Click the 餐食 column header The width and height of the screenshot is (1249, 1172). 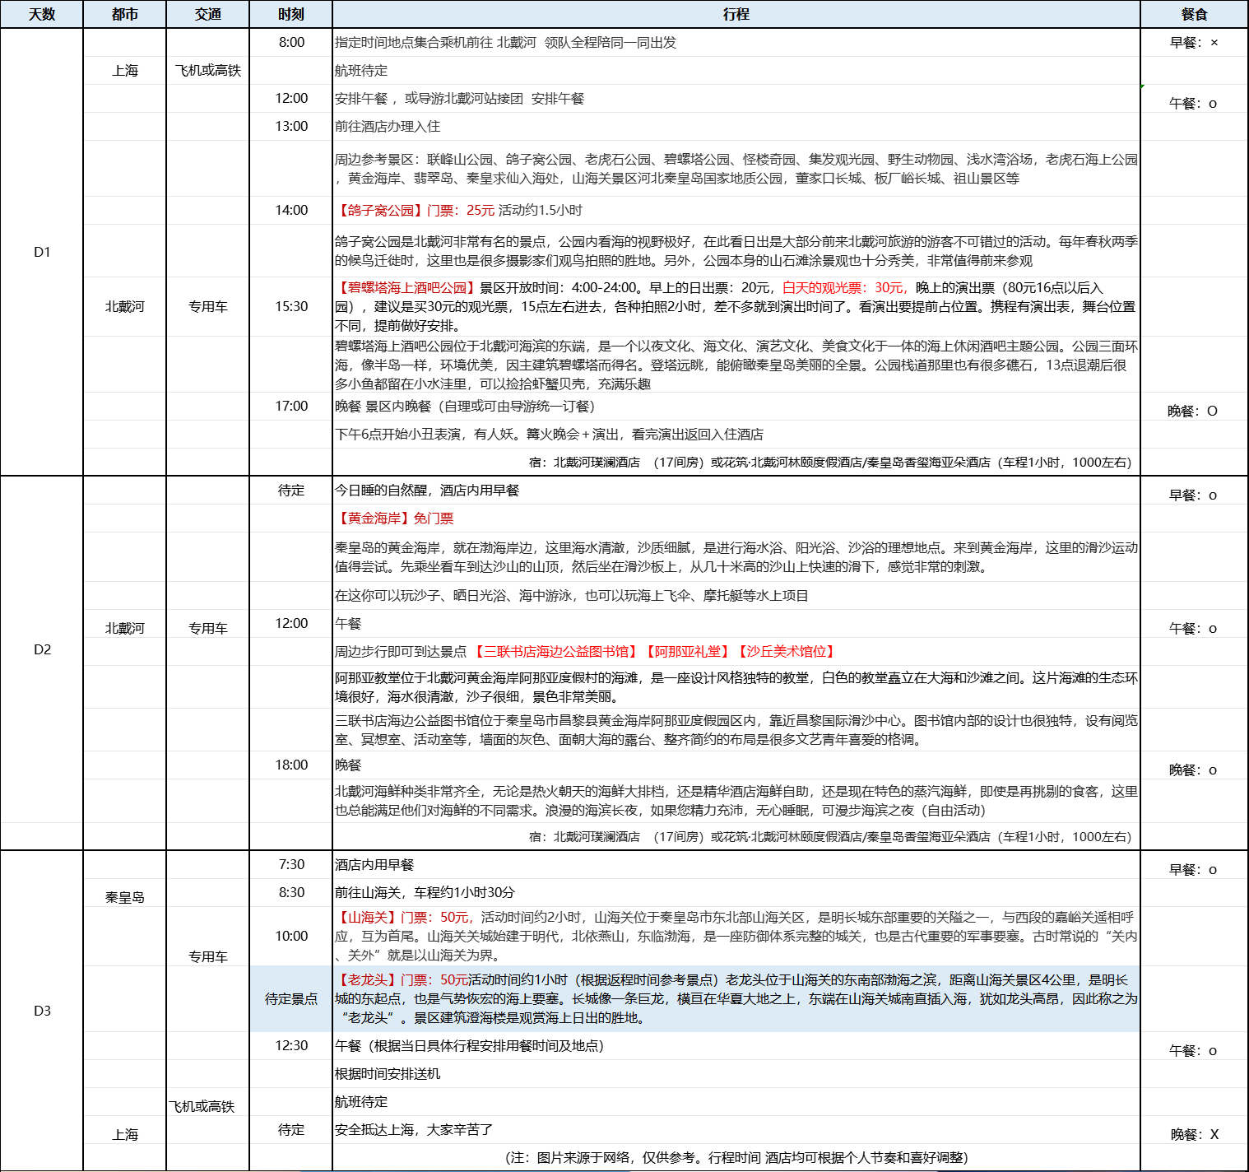tap(1194, 15)
